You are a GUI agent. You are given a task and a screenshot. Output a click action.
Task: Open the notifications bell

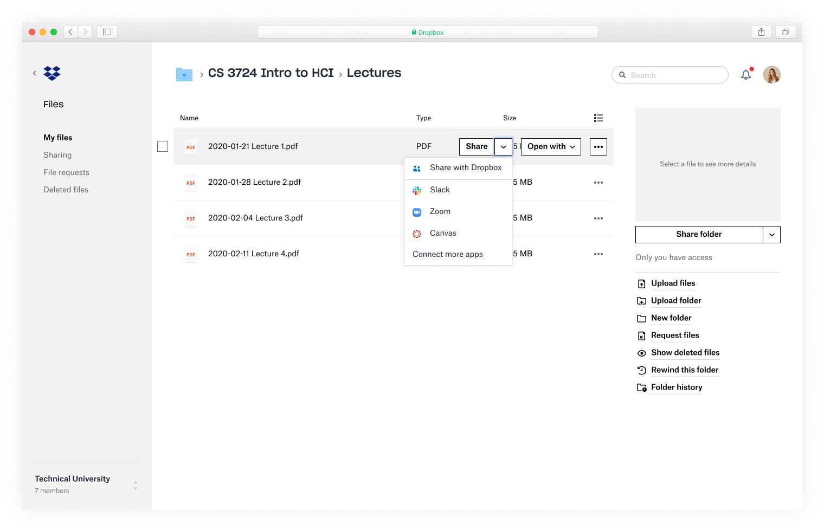[x=746, y=75]
